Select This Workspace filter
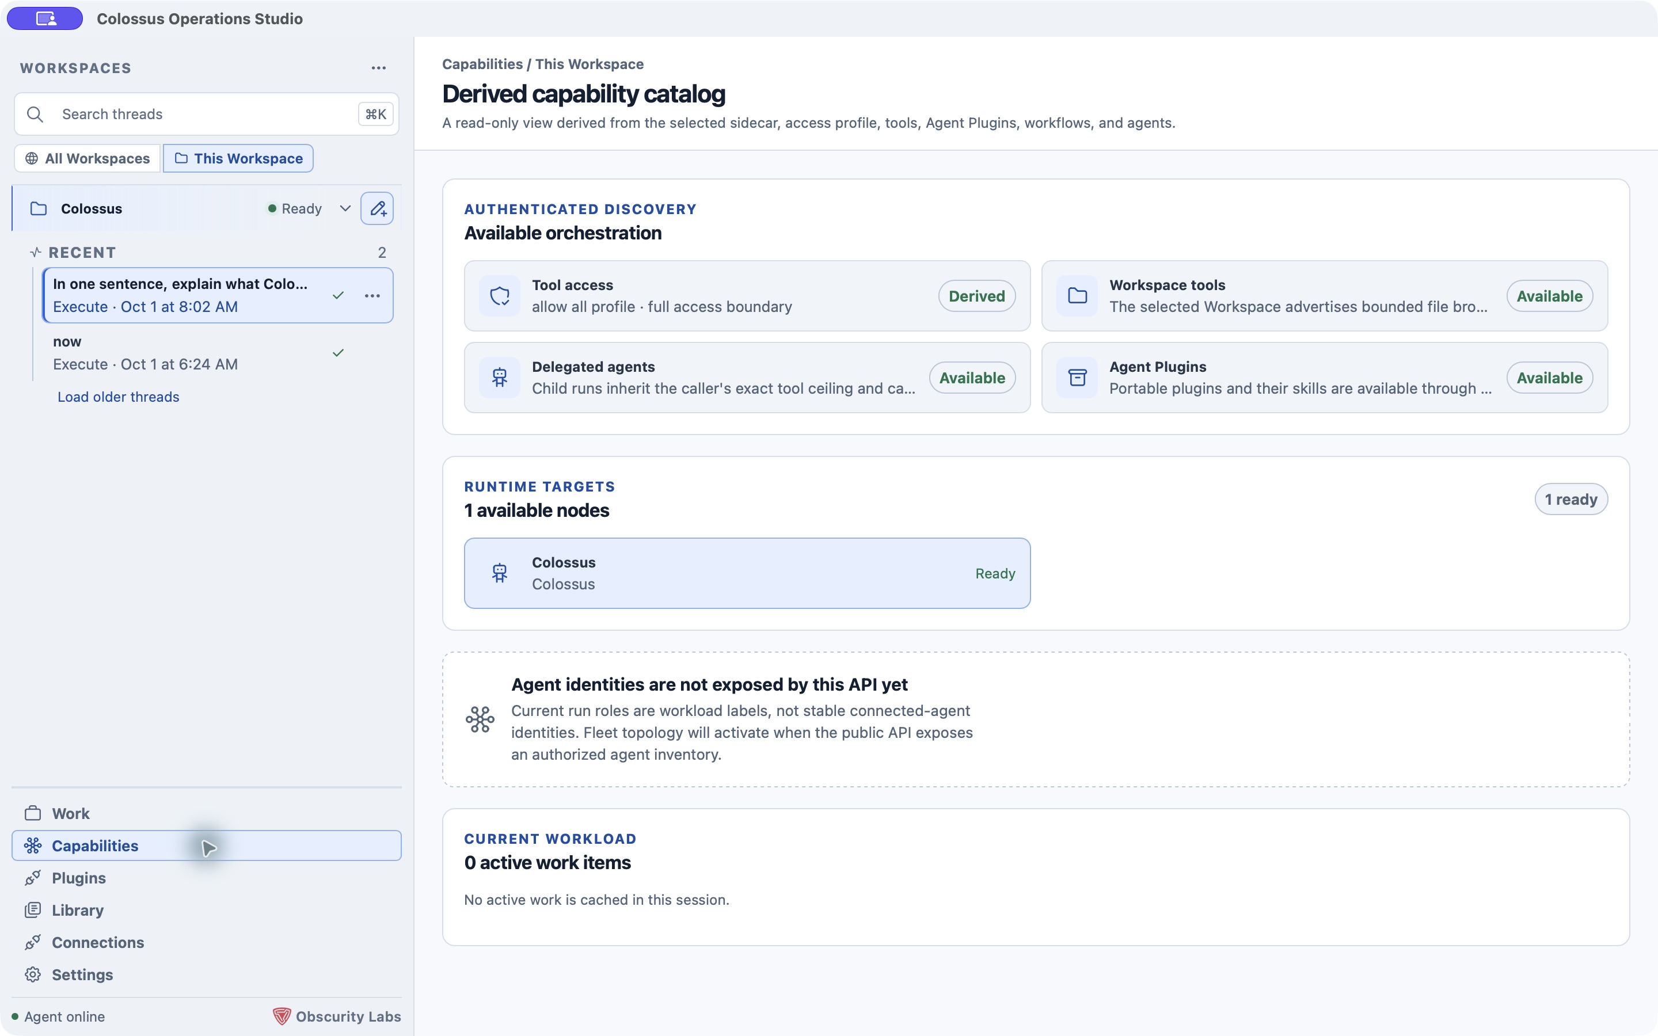 238,158
